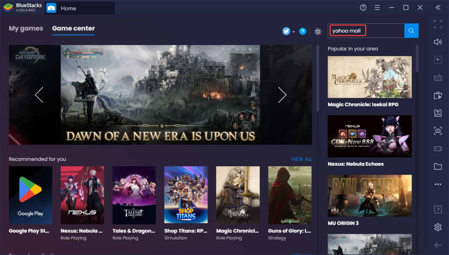This screenshot has width=449, height=255.
Task: Open the Home tab
Action: 80,8
